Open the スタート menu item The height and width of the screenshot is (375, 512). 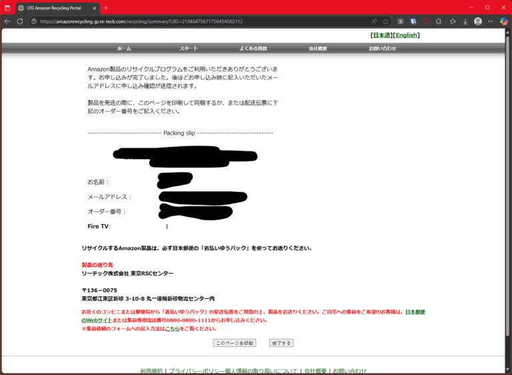(x=189, y=49)
